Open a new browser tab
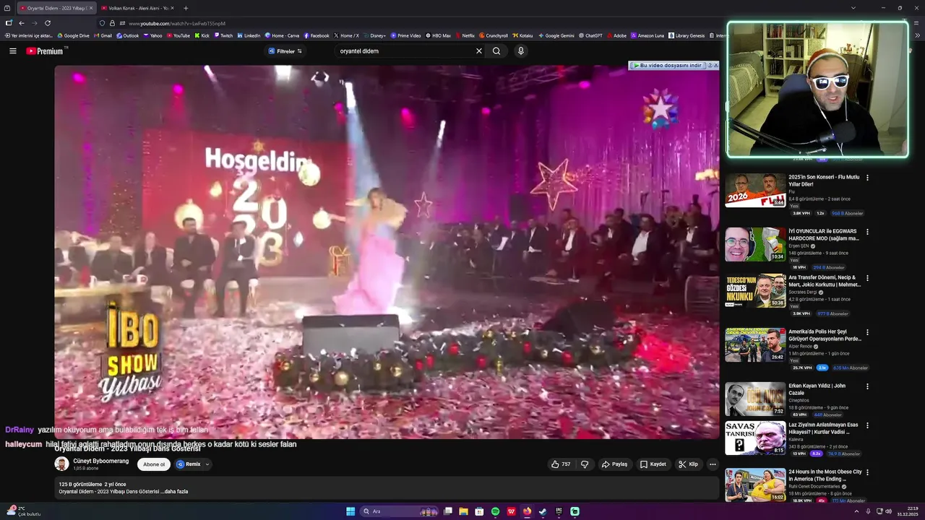The width and height of the screenshot is (925, 520). pyautogui.click(x=186, y=8)
